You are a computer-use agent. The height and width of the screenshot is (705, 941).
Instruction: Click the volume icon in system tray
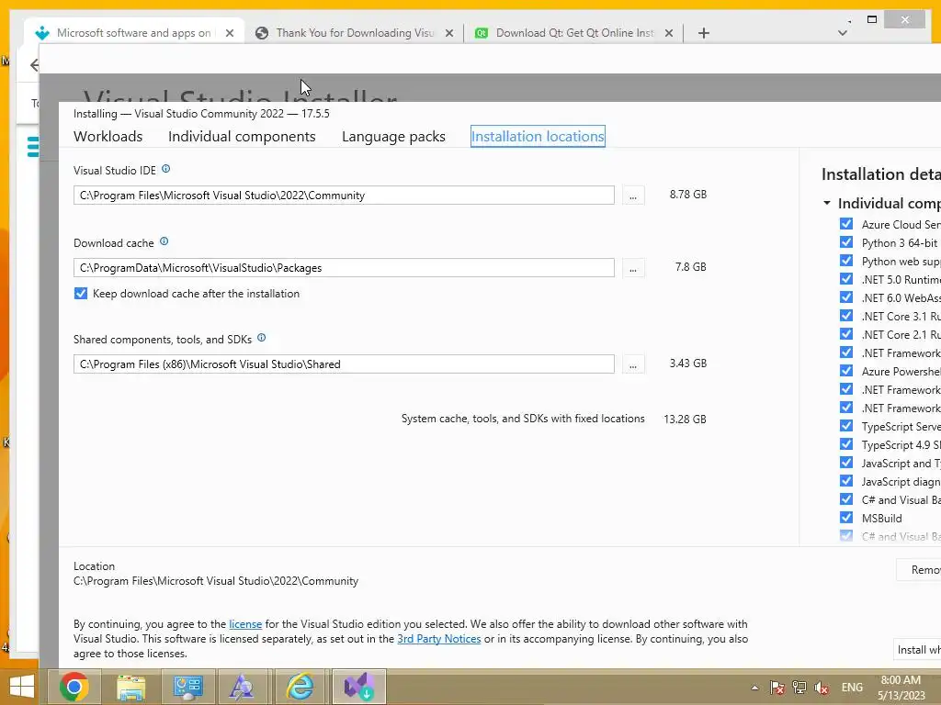pos(821,688)
